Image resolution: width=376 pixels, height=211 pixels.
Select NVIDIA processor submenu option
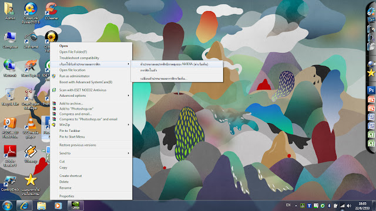(x=177, y=64)
